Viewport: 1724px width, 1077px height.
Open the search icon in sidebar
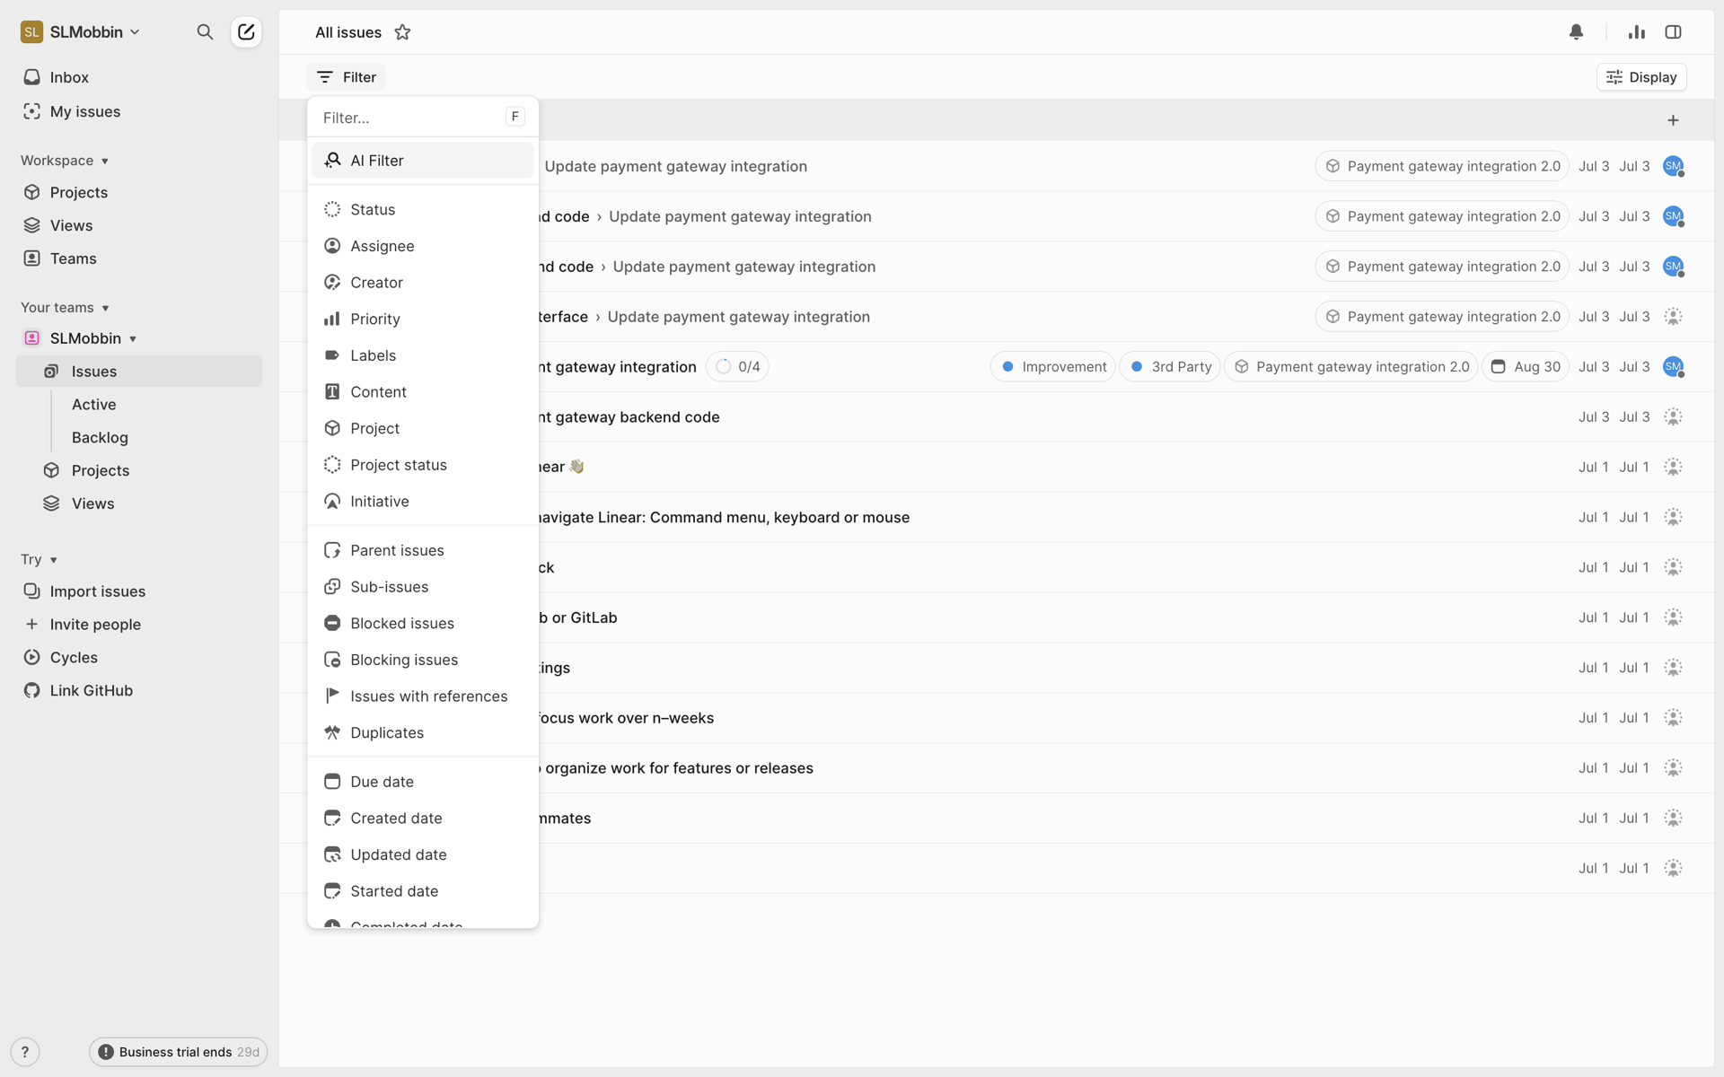[205, 32]
